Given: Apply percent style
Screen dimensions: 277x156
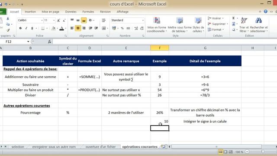Looking at the screenshot, I should pyautogui.click(x=122, y=28).
